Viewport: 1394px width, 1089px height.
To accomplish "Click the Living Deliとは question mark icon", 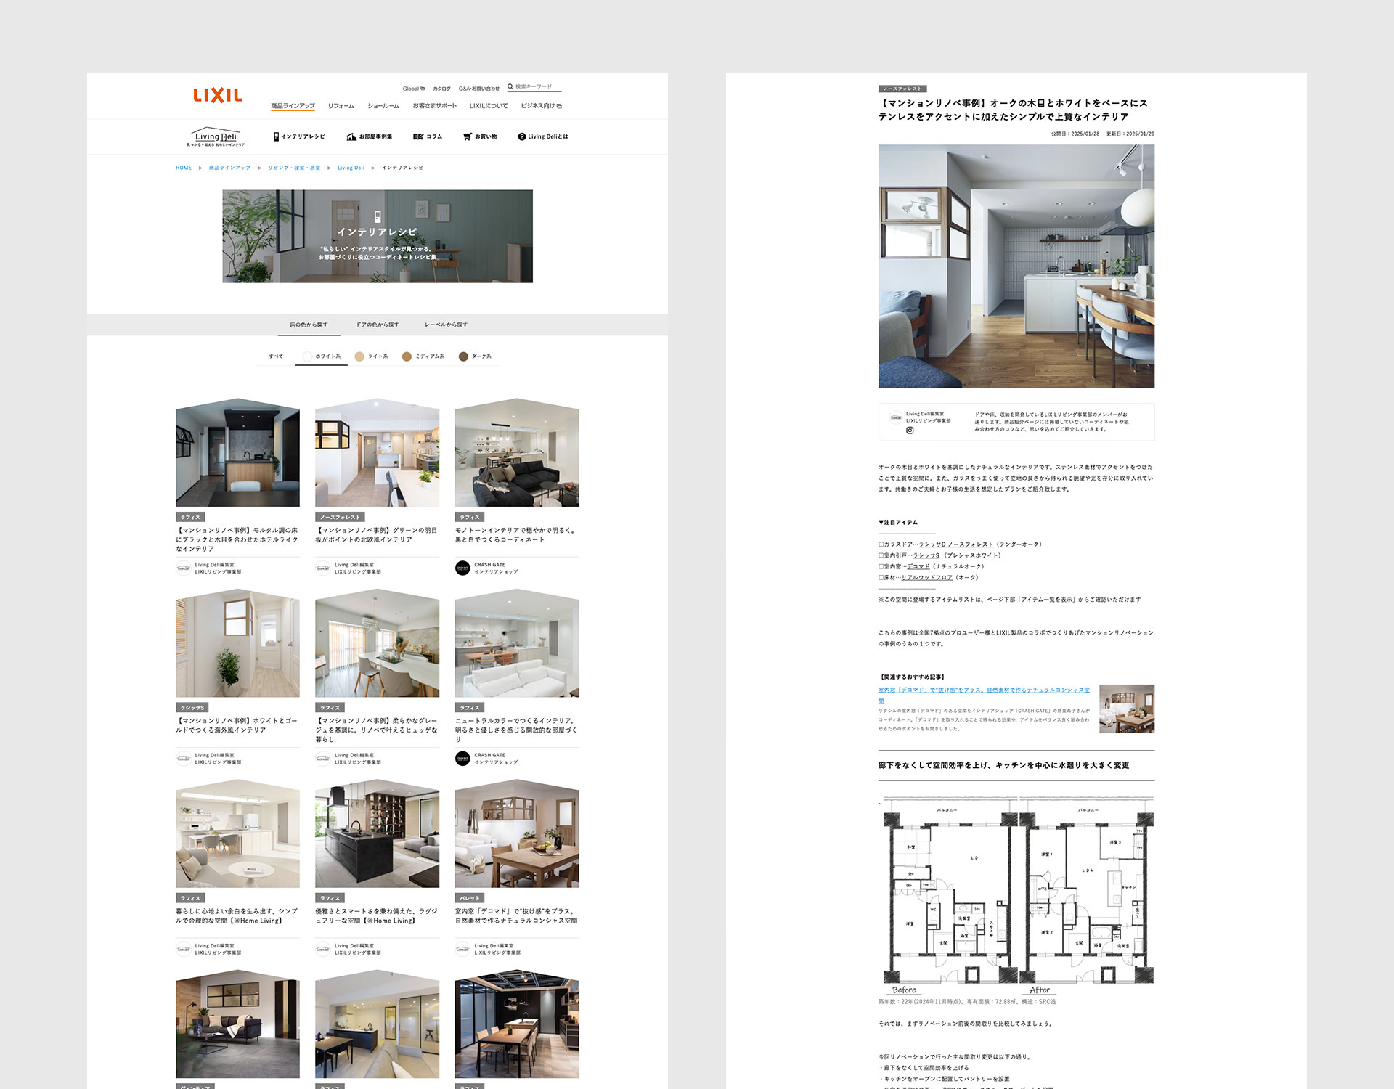I will [521, 136].
